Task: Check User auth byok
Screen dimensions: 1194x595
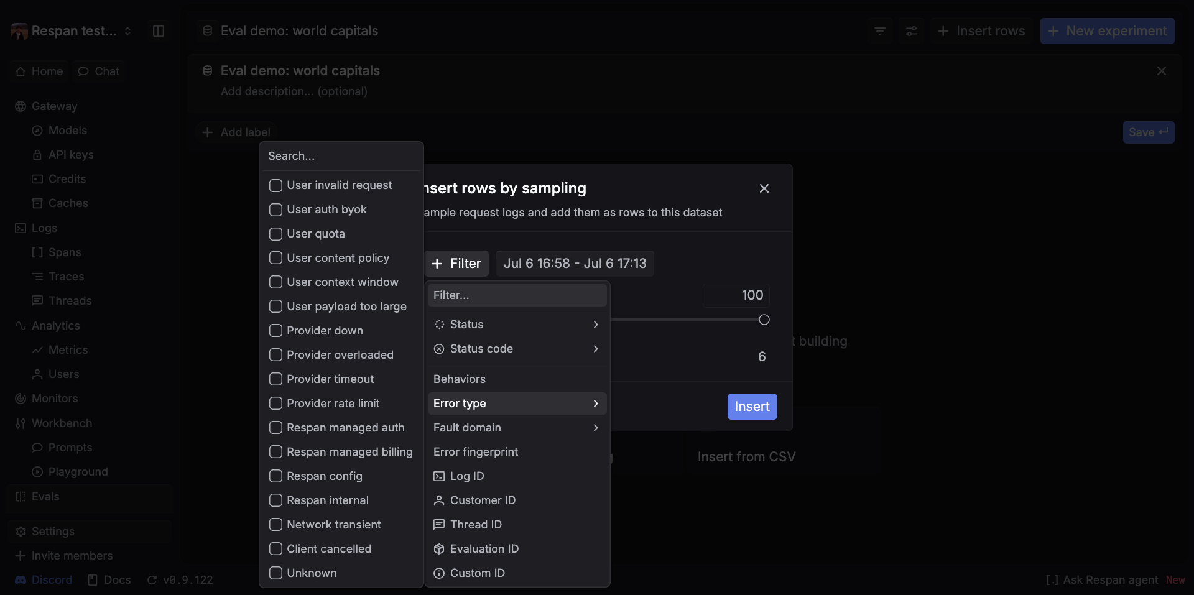Action: click(x=275, y=210)
